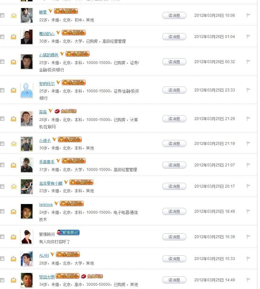
Task: Click 水晶百合 badge next to 心底的颜色
Action: pos(78,54)
